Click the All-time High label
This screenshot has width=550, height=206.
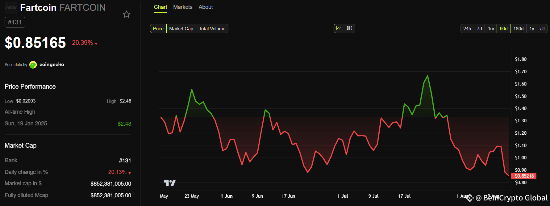coord(20,112)
